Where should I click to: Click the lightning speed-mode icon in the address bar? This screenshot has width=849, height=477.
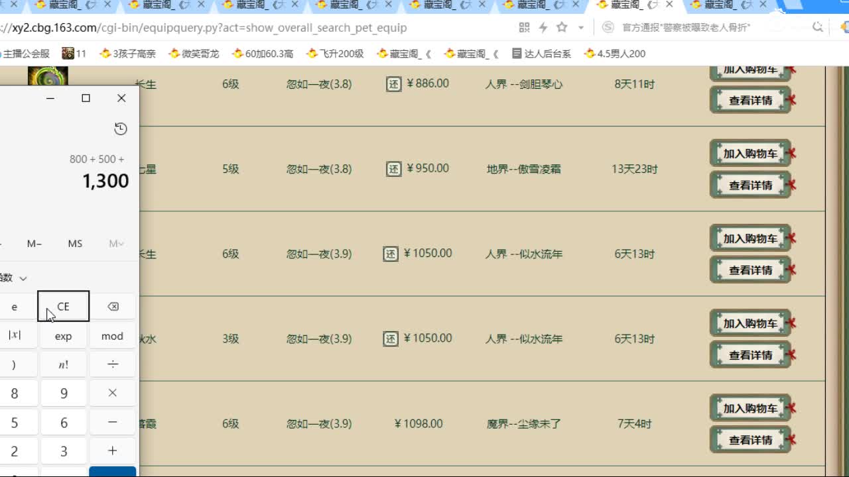click(543, 27)
